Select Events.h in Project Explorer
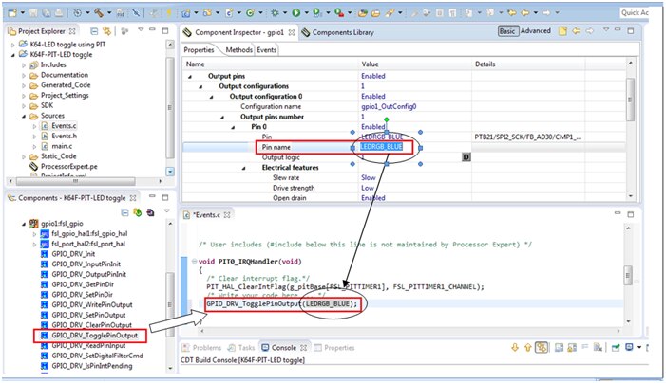This screenshot has height=383, width=666. point(64,136)
